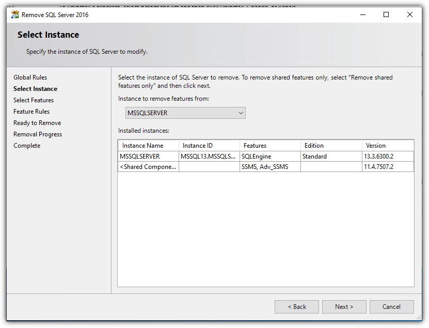Viewport: 429px width, 328px height.
Task: Click the dropdown arrow of instance combo box
Action: tap(241, 113)
